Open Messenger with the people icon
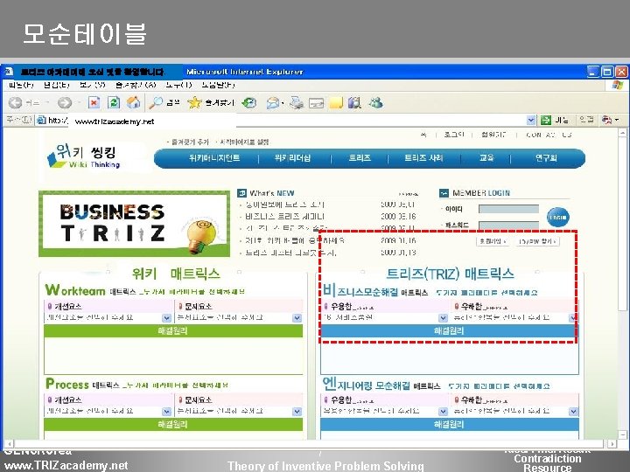 coord(375,103)
